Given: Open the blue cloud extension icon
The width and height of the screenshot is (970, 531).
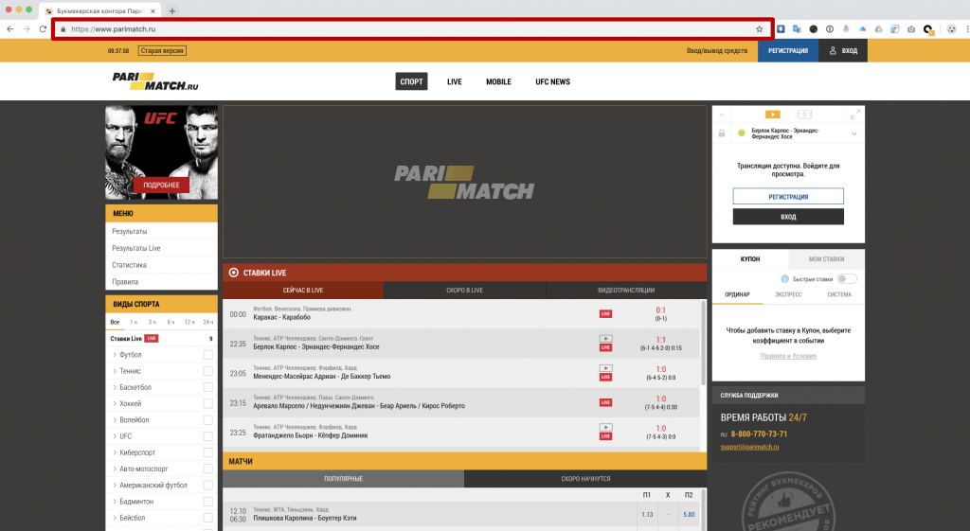Looking at the screenshot, I should pyautogui.click(x=862, y=29).
